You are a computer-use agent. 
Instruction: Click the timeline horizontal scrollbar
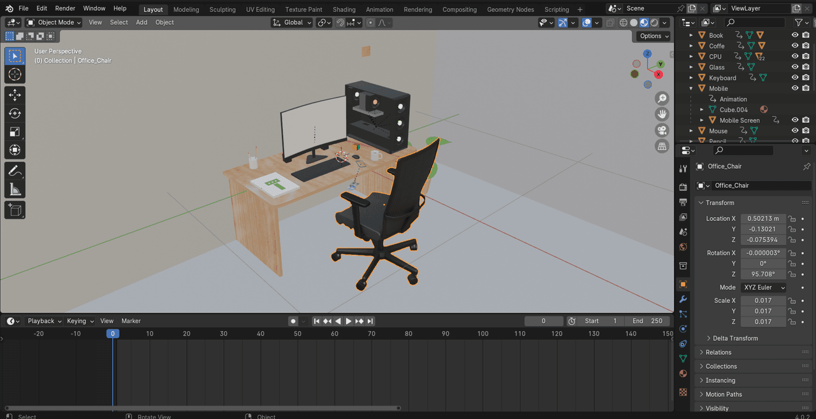(203, 408)
